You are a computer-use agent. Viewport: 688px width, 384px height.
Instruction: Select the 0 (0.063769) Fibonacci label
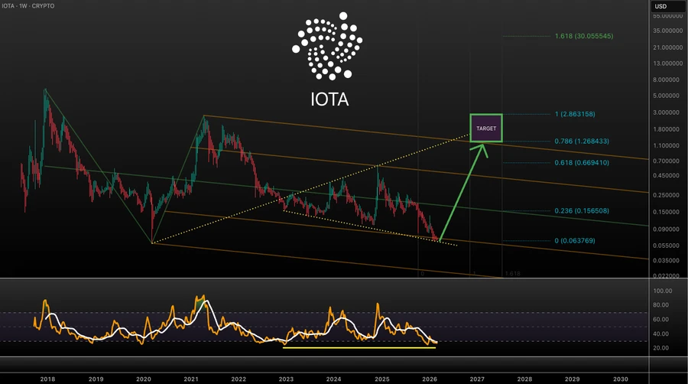click(x=575, y=241)
